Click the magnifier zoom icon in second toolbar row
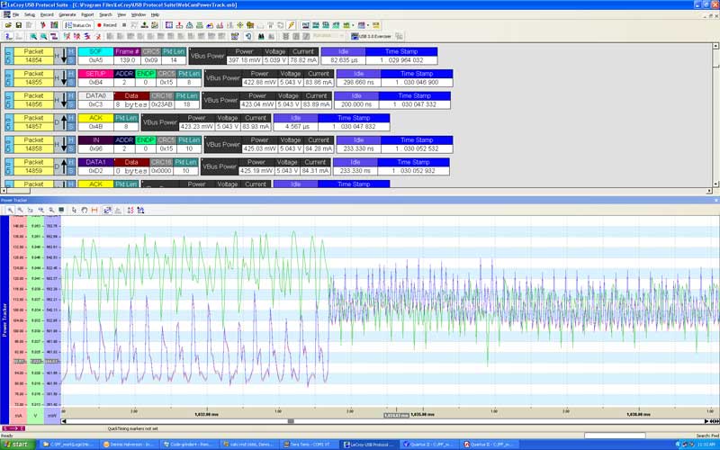 pyautogui.click(x=33, y=37)
